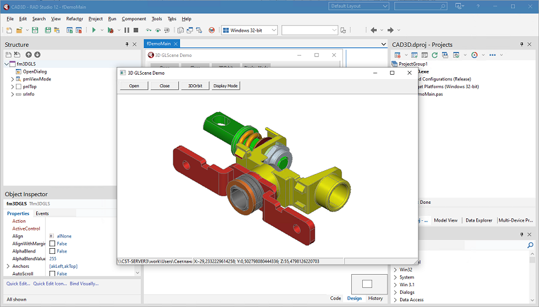Expand the Anchors property
The image size is (539, 307).
coord(7,266)
